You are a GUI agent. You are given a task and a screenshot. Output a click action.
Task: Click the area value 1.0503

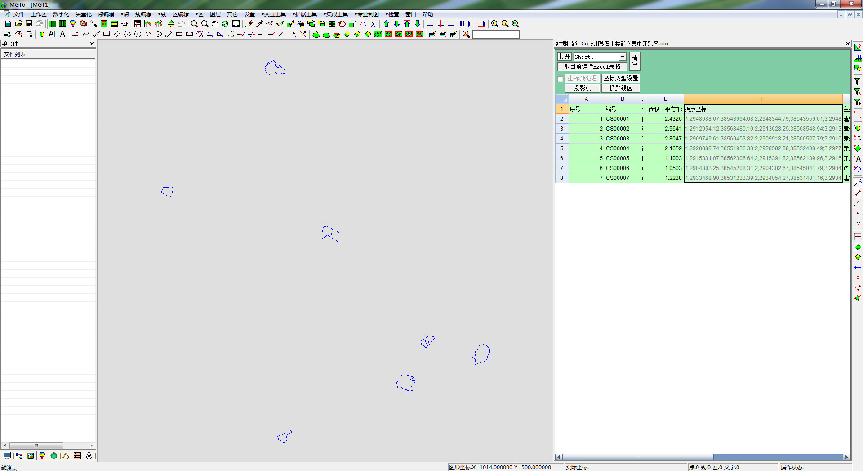[666, 168]
